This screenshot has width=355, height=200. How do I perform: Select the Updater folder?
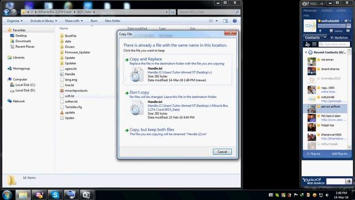click(x=70, y=63)
